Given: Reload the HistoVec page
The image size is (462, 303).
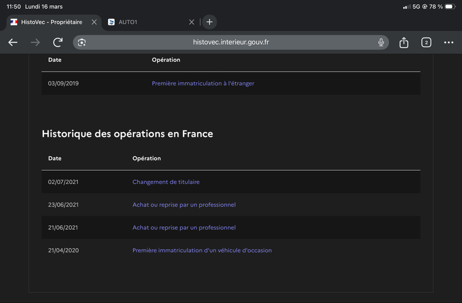Looking at the screenshot, I should point(58,42).
